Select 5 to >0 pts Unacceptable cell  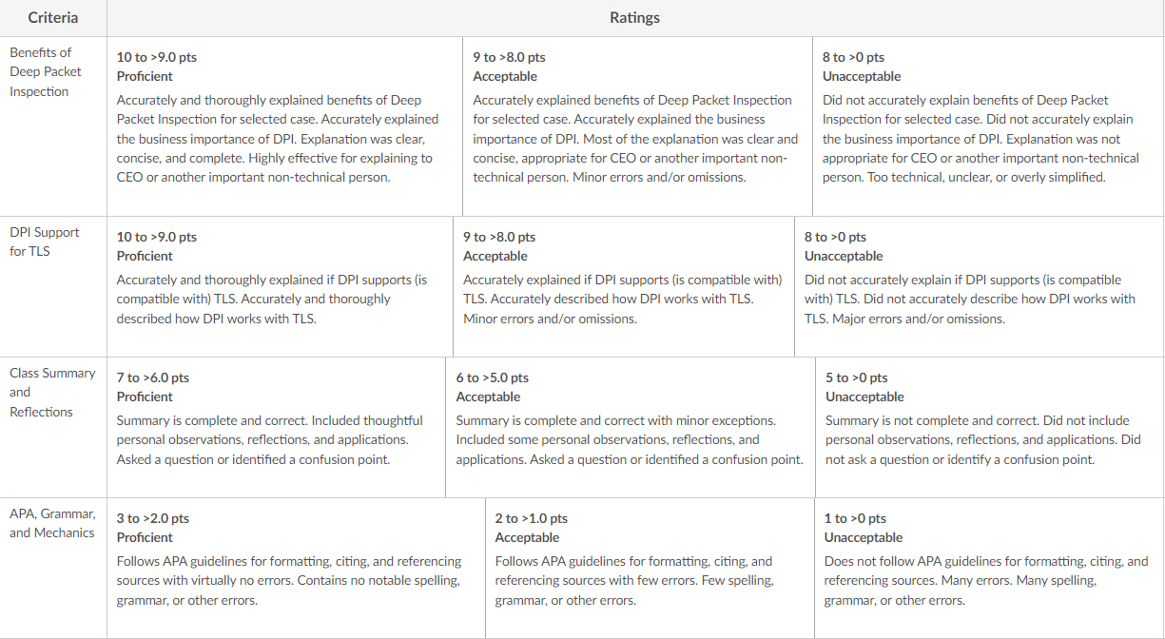click(990, 428)
